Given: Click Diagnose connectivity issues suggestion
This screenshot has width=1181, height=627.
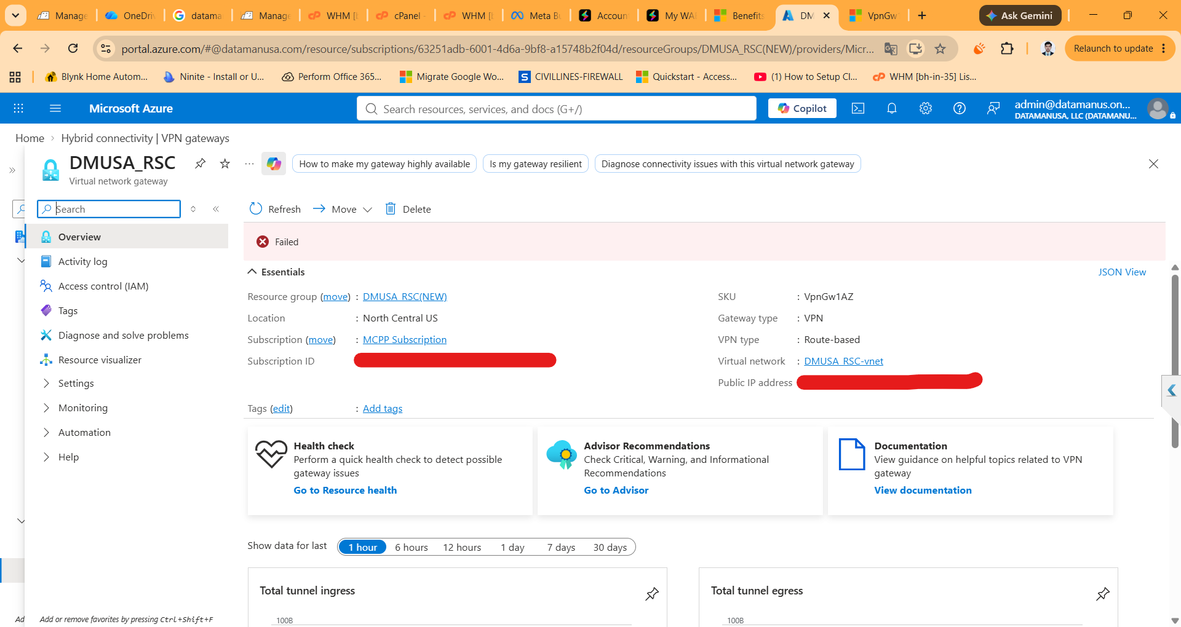Looking at the screenshot, I should [x=728, y=164].
